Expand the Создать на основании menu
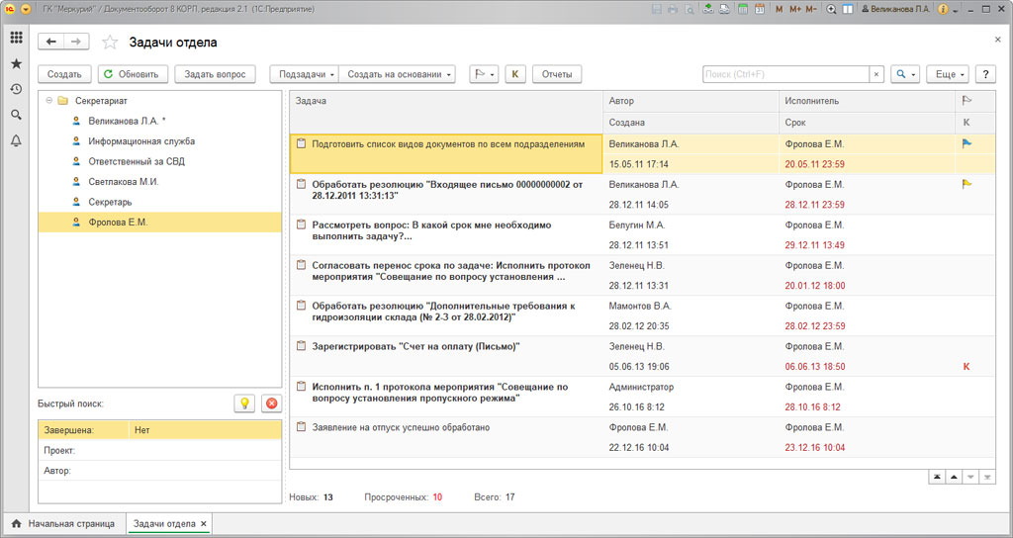Image resolution: width=1013 pixels, height=538 pixels. tap(401, 74)
